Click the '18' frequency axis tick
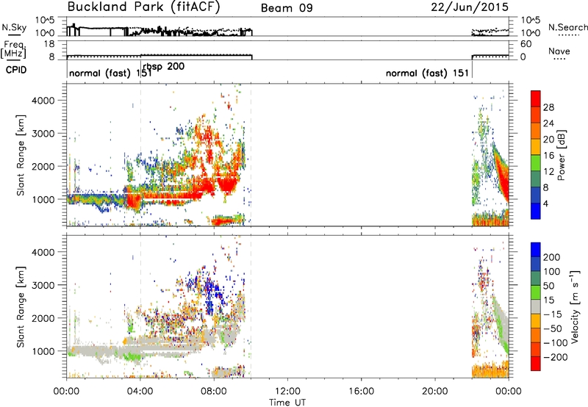 [49, 44]
